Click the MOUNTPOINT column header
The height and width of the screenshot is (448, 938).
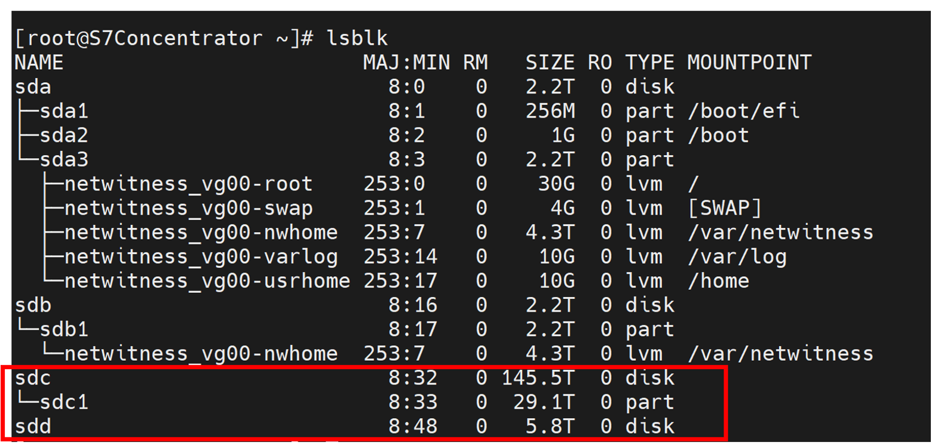(749, 63)
